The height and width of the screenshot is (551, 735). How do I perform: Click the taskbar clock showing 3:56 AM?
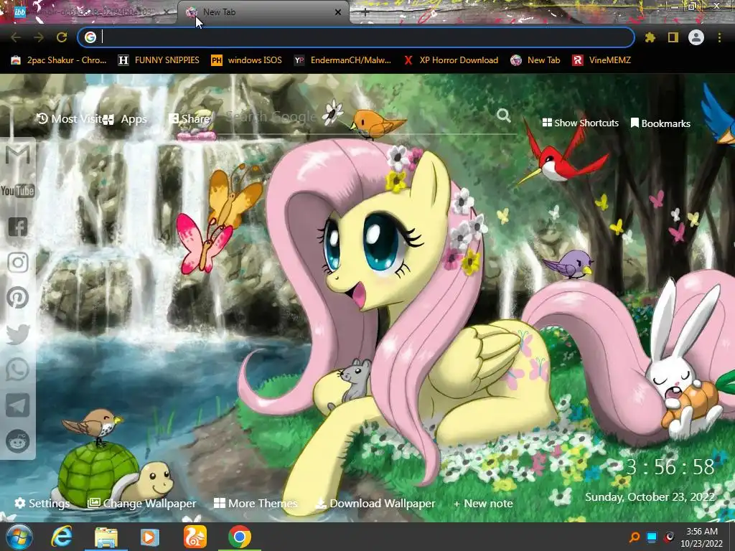pos(702,537)
